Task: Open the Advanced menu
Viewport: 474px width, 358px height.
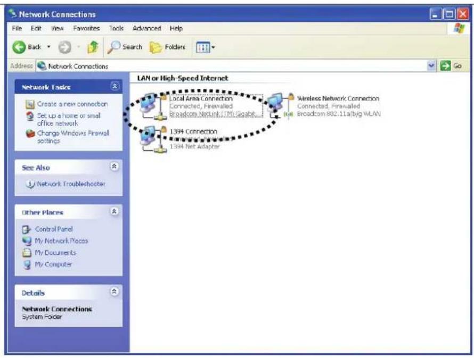Action: tap(147, 28)
